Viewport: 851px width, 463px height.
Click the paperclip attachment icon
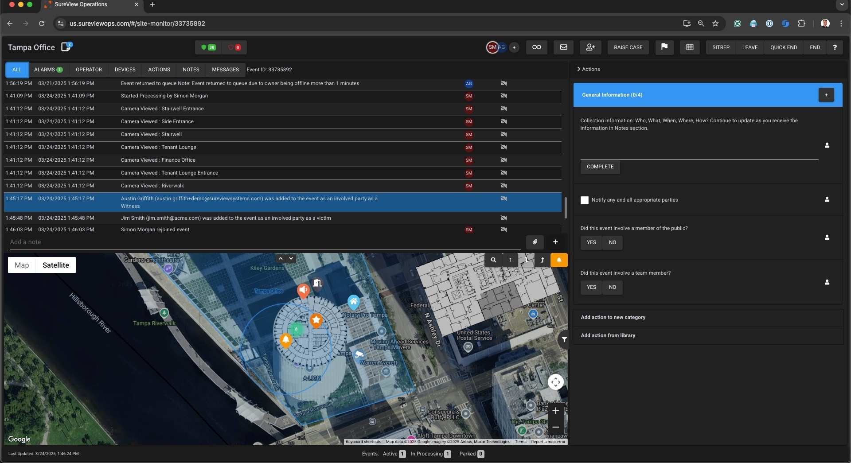(535, 242)
